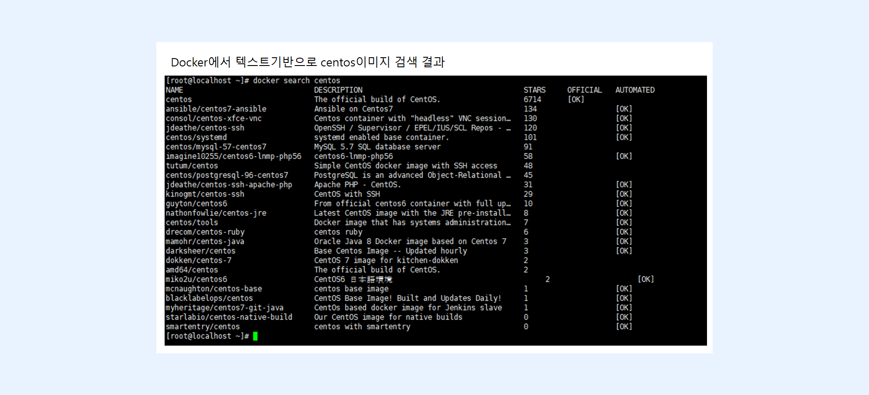
Task: Click 'jdeathe/centos-ssh-apache-php' image name
Action: coord(229,185)
